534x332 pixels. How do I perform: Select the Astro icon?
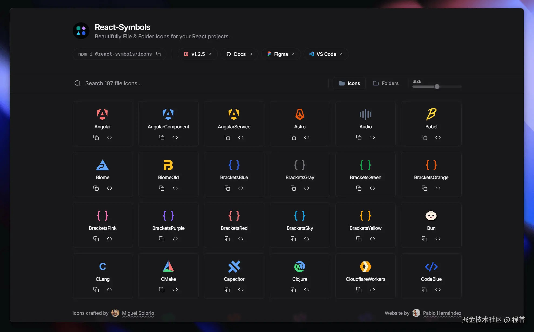300,114
